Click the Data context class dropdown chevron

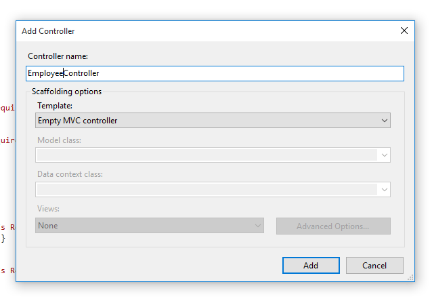(x=385, y=190)
